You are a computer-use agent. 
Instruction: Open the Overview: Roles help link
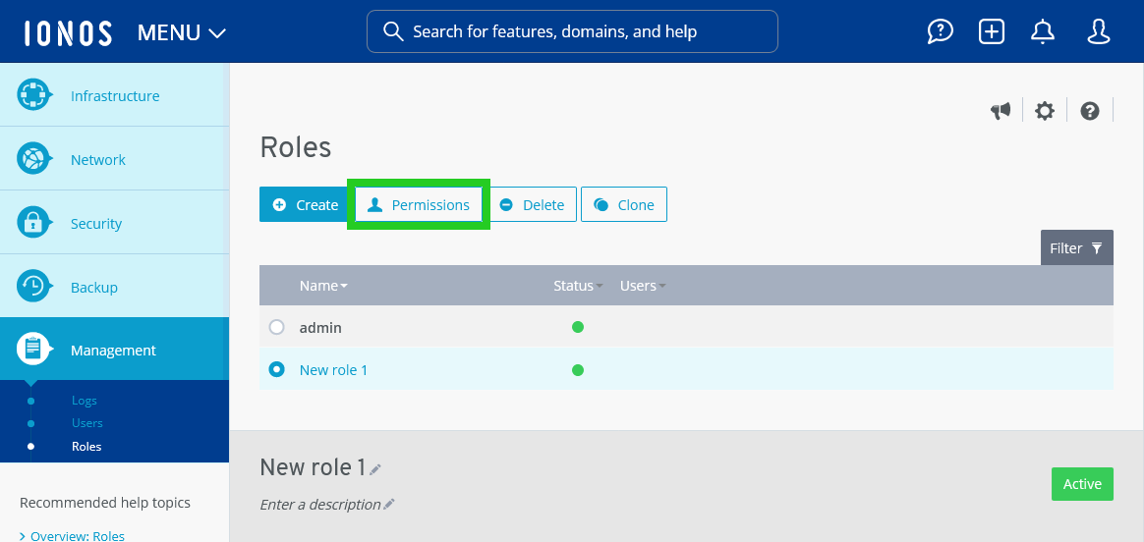click(78, 535)
